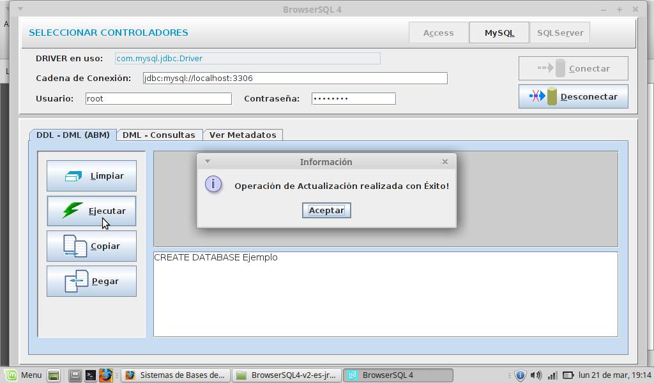Viewport: 654px width, 383px height.
Task: Launch Firefox from the panel launcher
Action: (x=106, y=375)
